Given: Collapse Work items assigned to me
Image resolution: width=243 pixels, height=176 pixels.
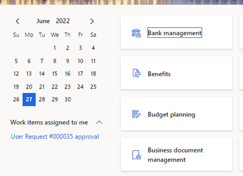Looking at the screenshot, I should 99,122.
